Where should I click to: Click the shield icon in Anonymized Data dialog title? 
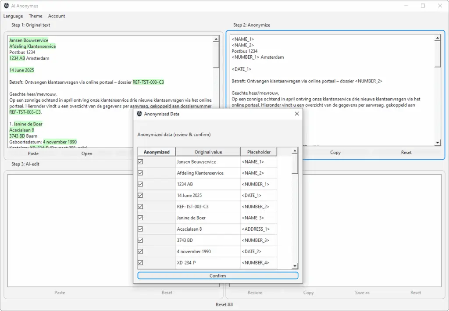[x=139, y=114]
